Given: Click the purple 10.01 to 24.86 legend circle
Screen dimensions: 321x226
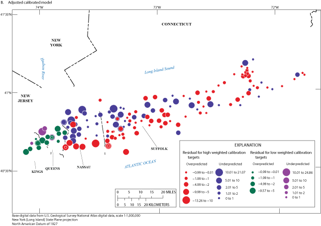Looking at the screenshot, I should 287,172.
